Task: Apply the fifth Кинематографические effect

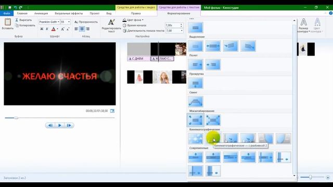Action: (x=266, y=139)
